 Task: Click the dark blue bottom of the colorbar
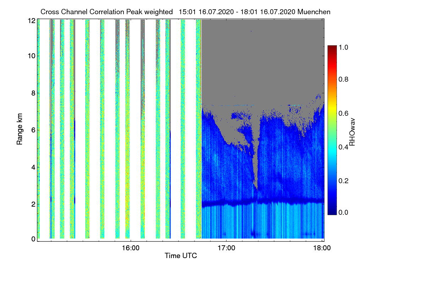point(332,212)
